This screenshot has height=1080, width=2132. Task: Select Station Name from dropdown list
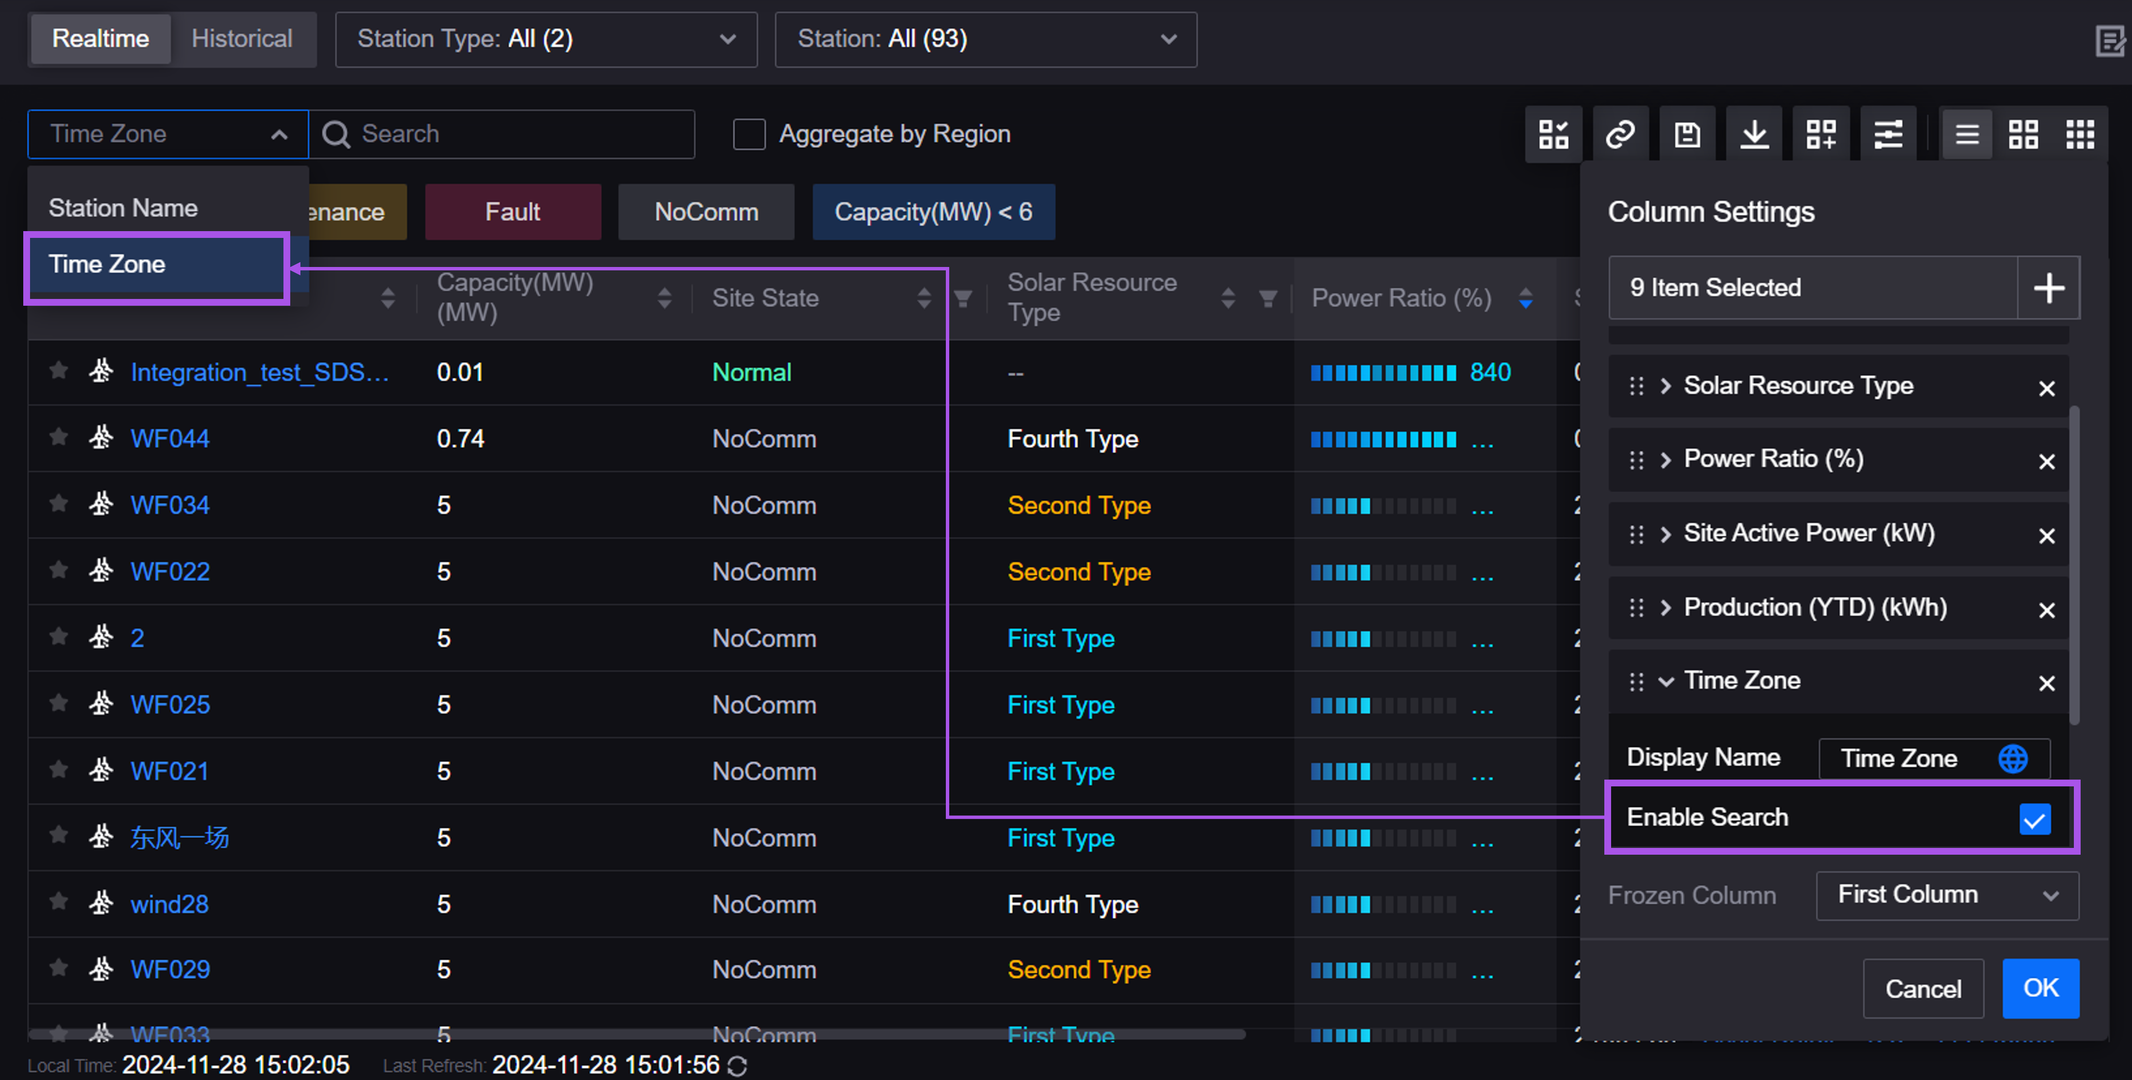tap(124, 208)
